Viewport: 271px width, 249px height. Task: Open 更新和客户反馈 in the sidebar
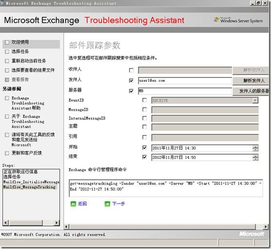[x=27, y=153]
